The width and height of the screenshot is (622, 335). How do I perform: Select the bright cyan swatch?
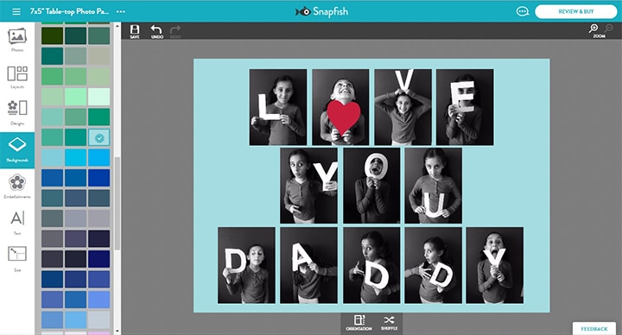[75, 158]
